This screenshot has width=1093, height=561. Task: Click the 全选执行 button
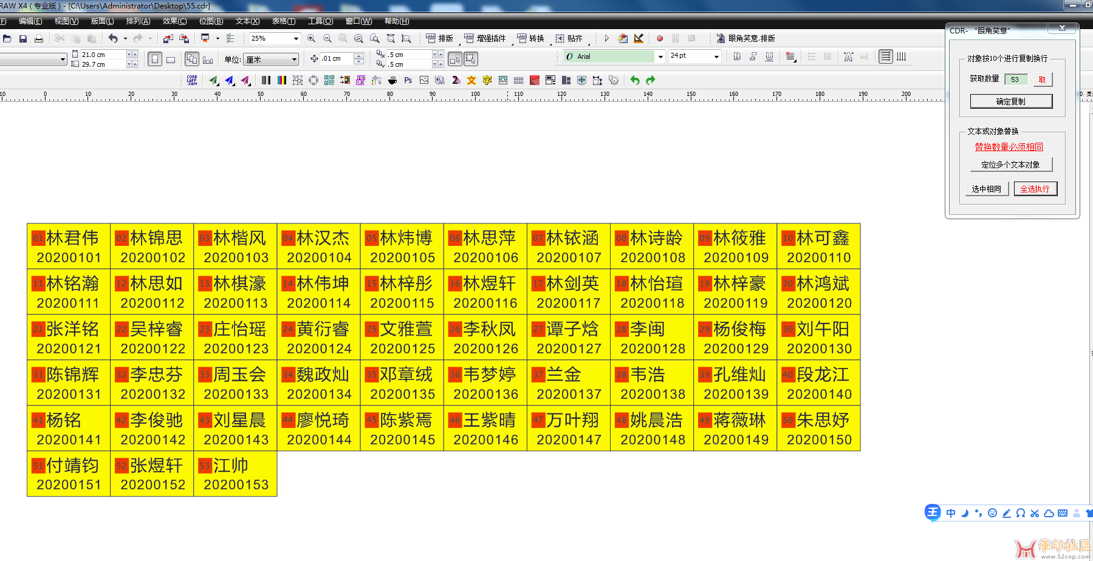click(x=1035, y=189)
